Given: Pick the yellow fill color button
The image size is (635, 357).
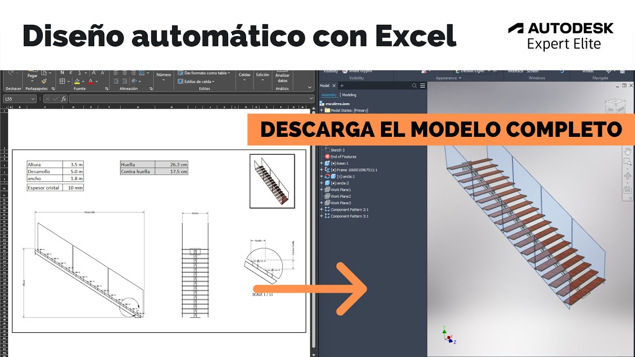Looking at the screenshot, I should [x=77, y=81].
